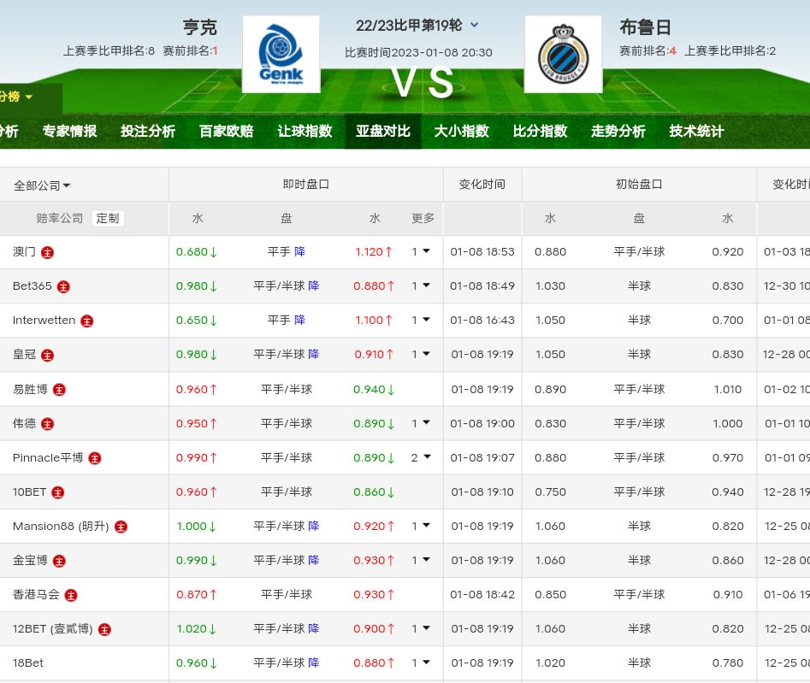The width and height of the screenshot is (810, 683).
Task: Open the 大小指数 tab
Action: pos(461,132)
